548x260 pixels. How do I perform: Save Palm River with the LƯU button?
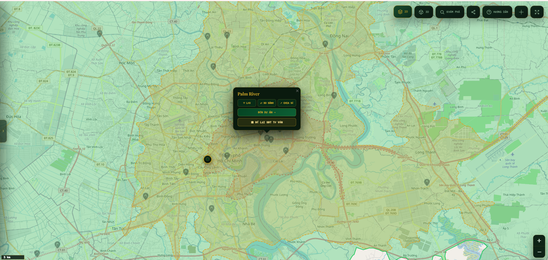tap(247, 103)
